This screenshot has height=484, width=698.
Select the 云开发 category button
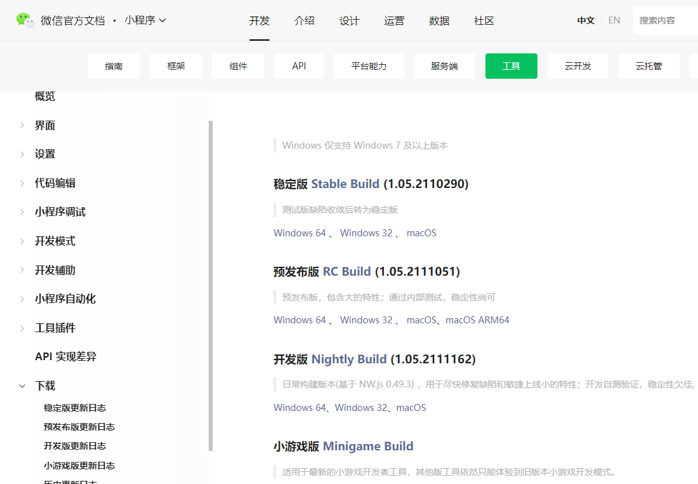(x=577, y=66)
